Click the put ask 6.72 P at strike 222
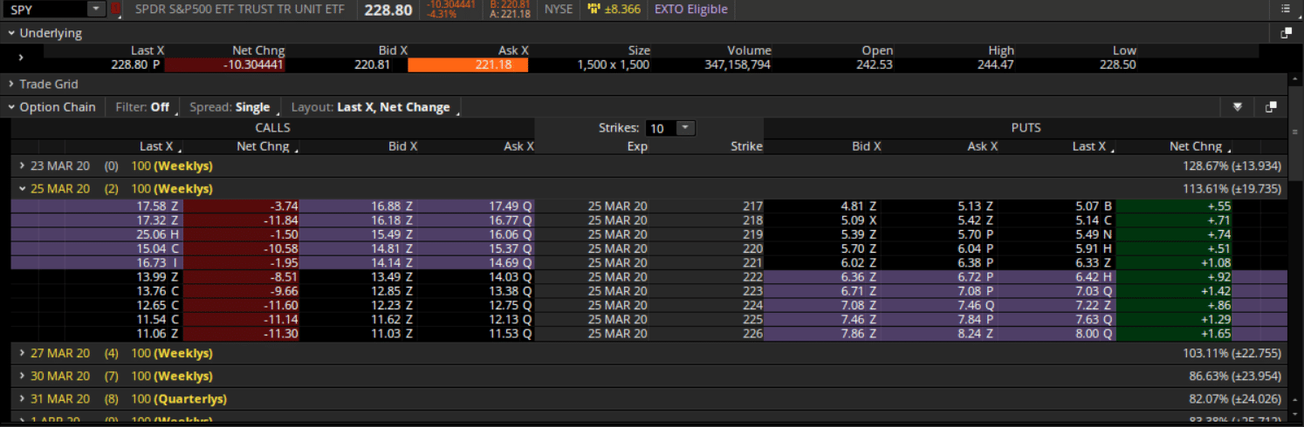This screenshot has width=1304, height=427. click(x=977, y=277)
